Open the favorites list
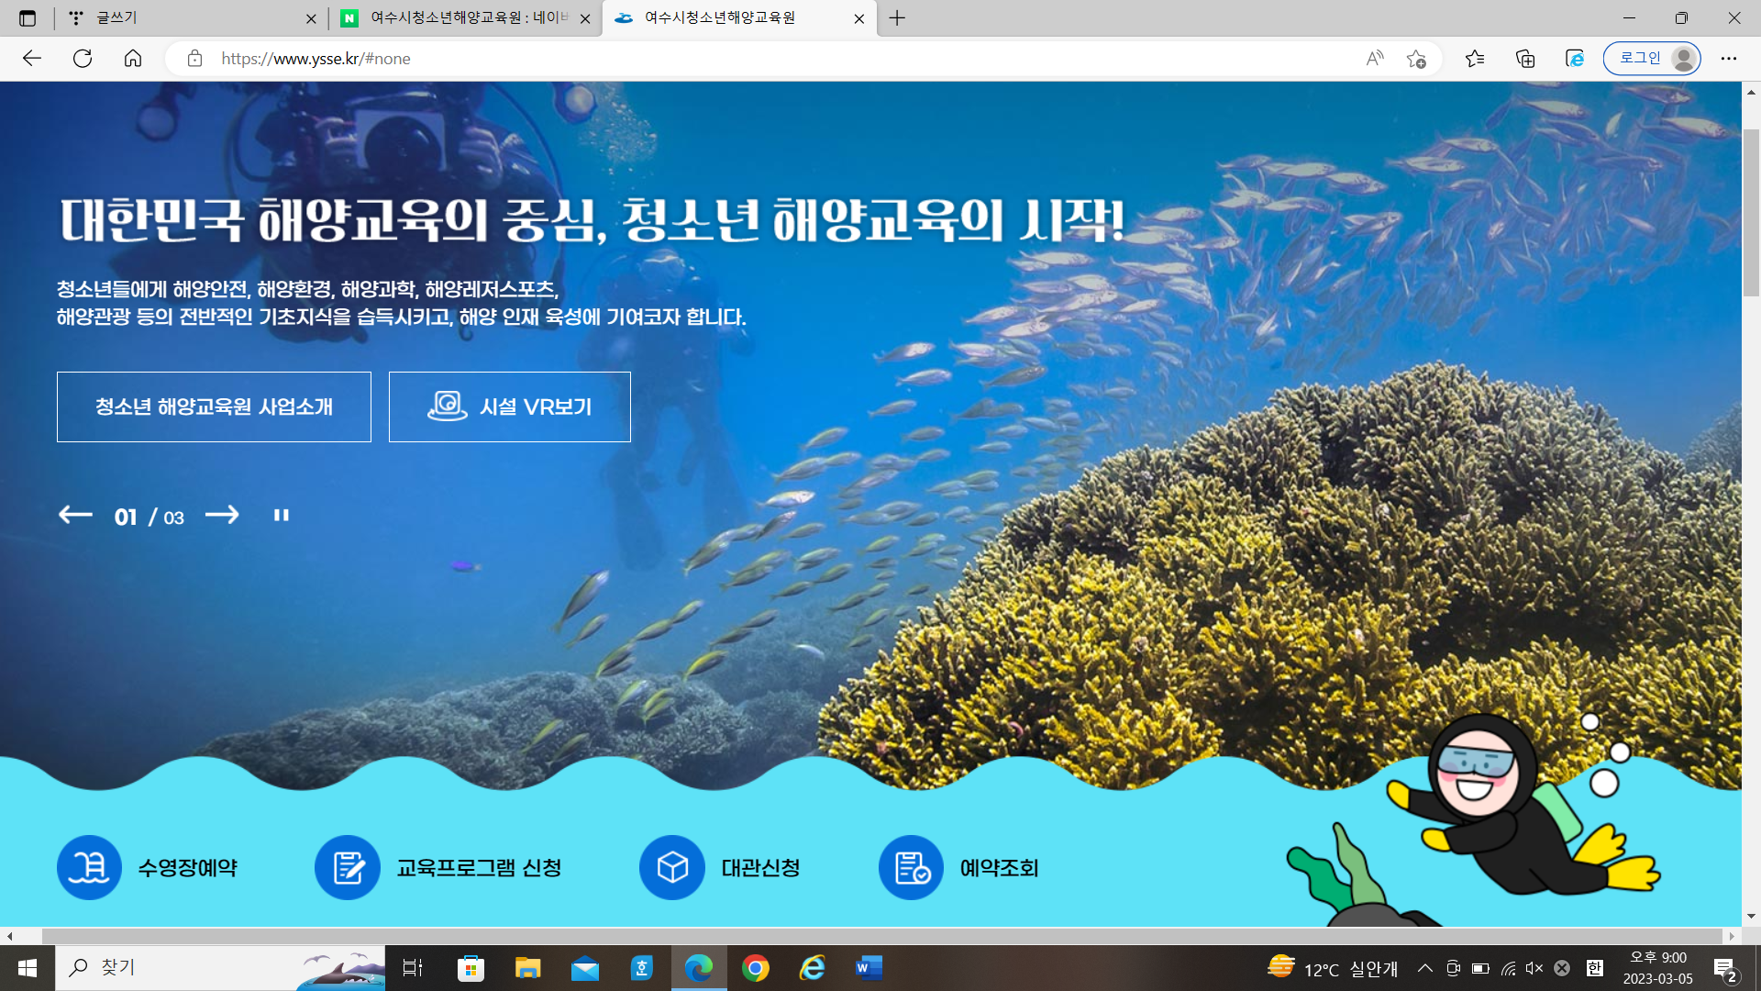 pos(1475,59)
